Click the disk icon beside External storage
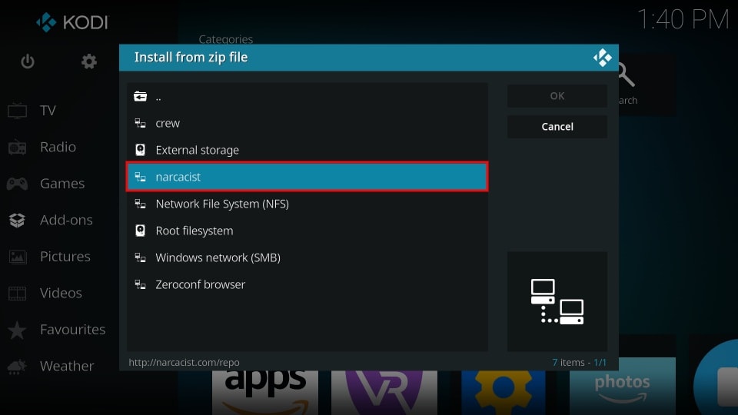 coord(140,150)
